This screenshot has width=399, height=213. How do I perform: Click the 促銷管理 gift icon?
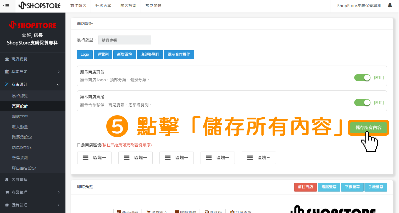[7, 205]
